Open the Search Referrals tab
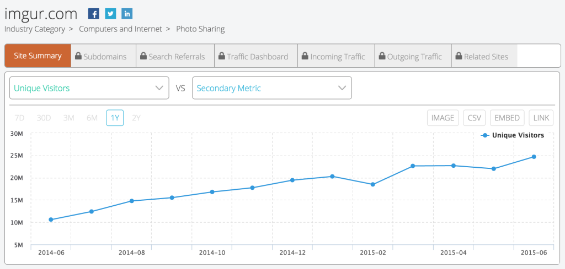 pos(175,56)
